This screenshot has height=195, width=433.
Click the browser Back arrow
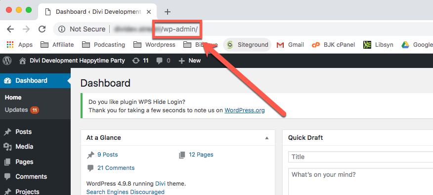click(x=10, y=29)
